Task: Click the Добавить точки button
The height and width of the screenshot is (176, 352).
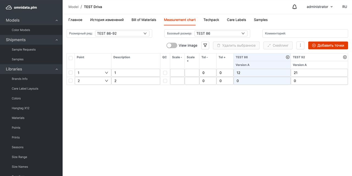Action: [328, 45]
